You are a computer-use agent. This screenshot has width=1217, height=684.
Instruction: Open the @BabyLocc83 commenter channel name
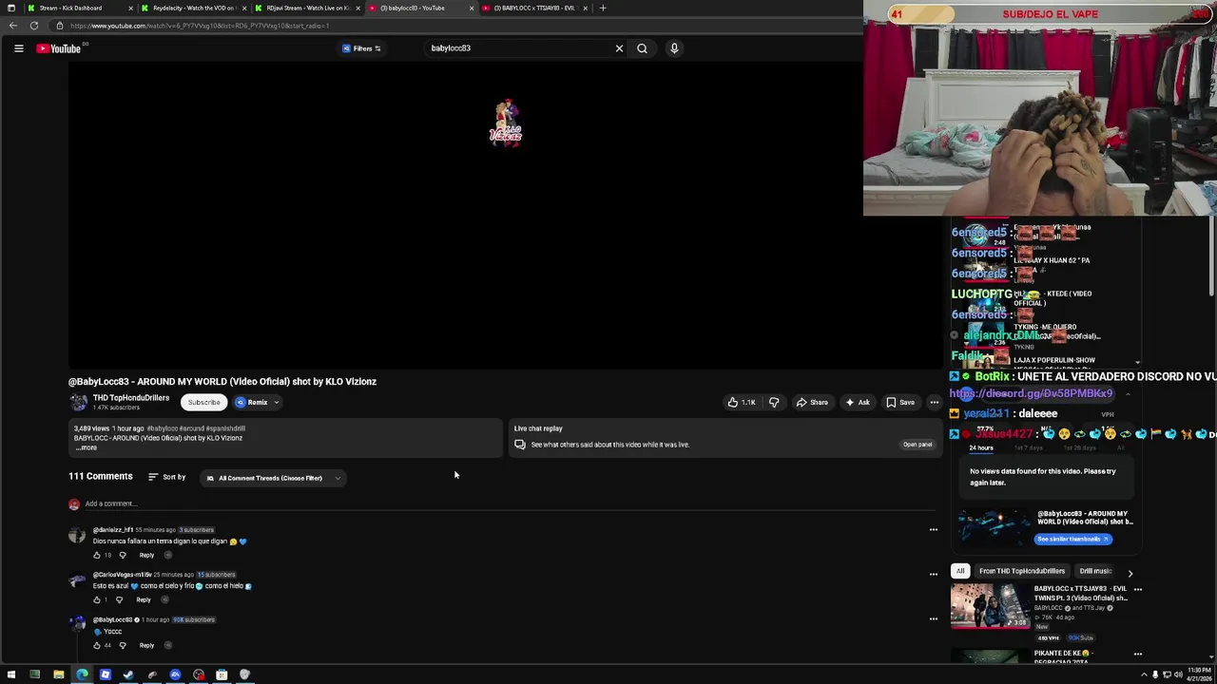pos(112,619)
